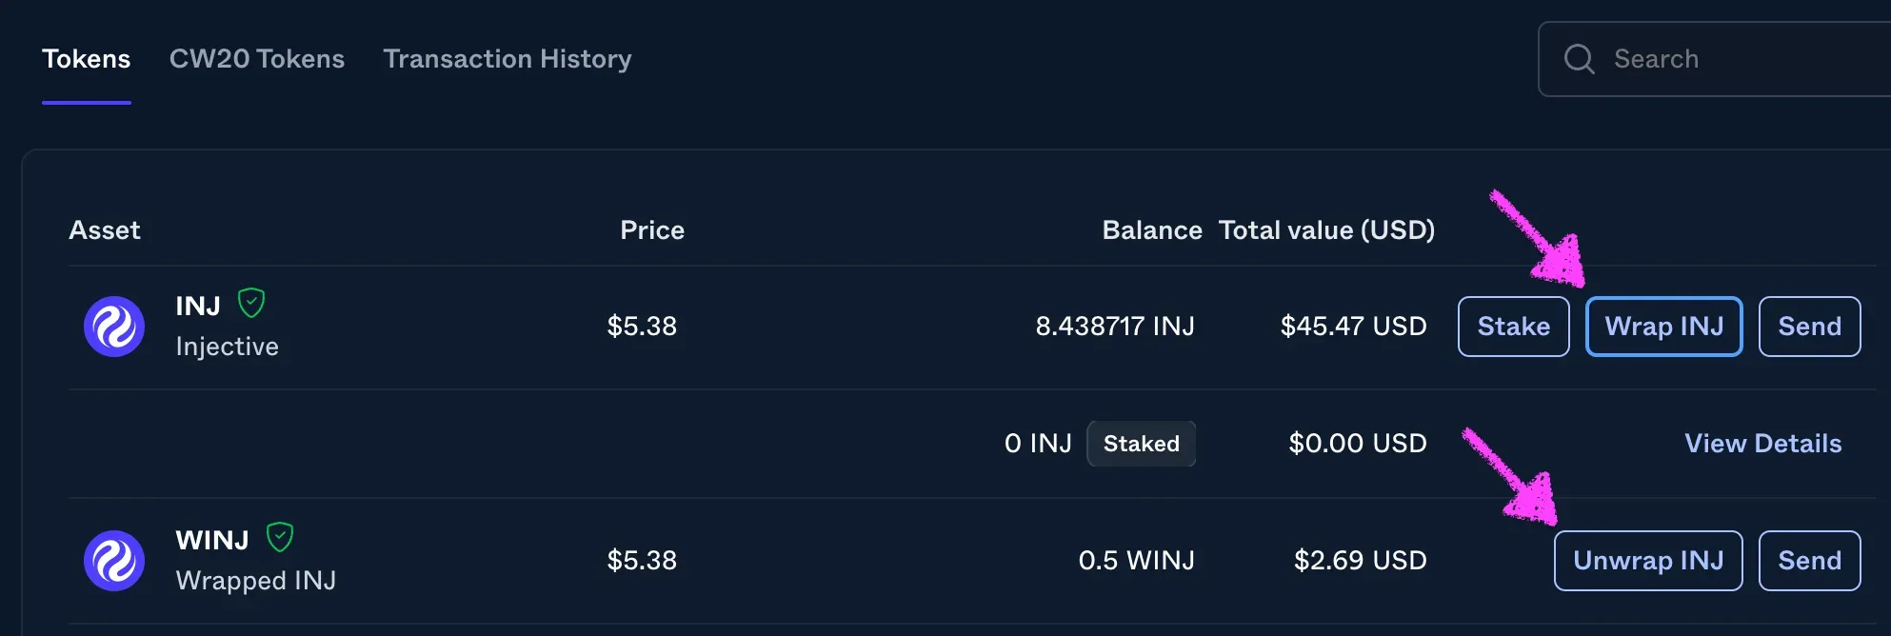This screenshot has height=636, width=1891.
Task: Open the Transaction History tab
Action: click(508, 59)
